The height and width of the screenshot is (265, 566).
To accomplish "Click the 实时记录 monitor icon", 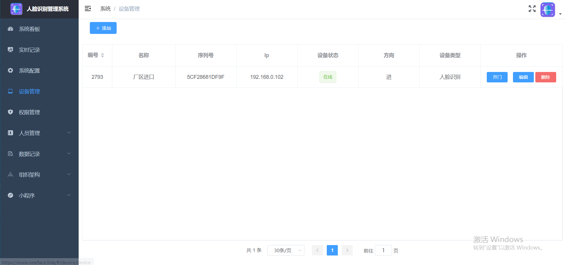I will coord(10,50).
